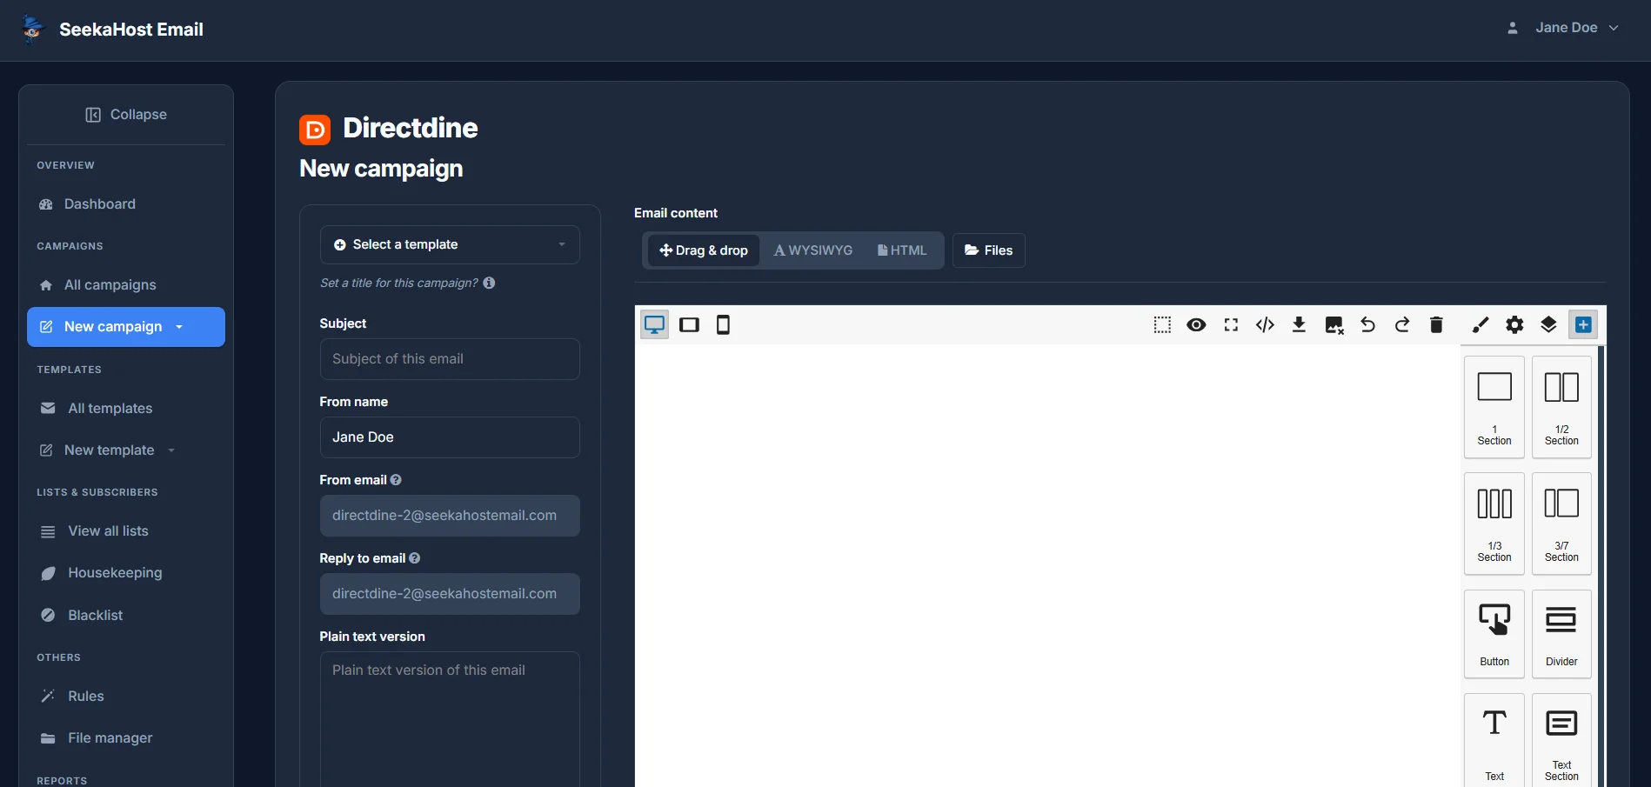Click the trash icon to clear canvas
The image size is (1651, 787).
[x=1436, y=325]
